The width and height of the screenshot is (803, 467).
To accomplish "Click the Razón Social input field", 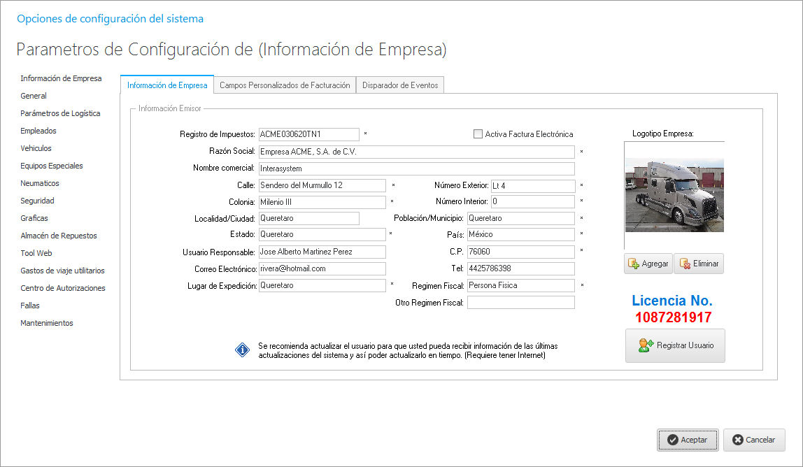I will point(416,152).
